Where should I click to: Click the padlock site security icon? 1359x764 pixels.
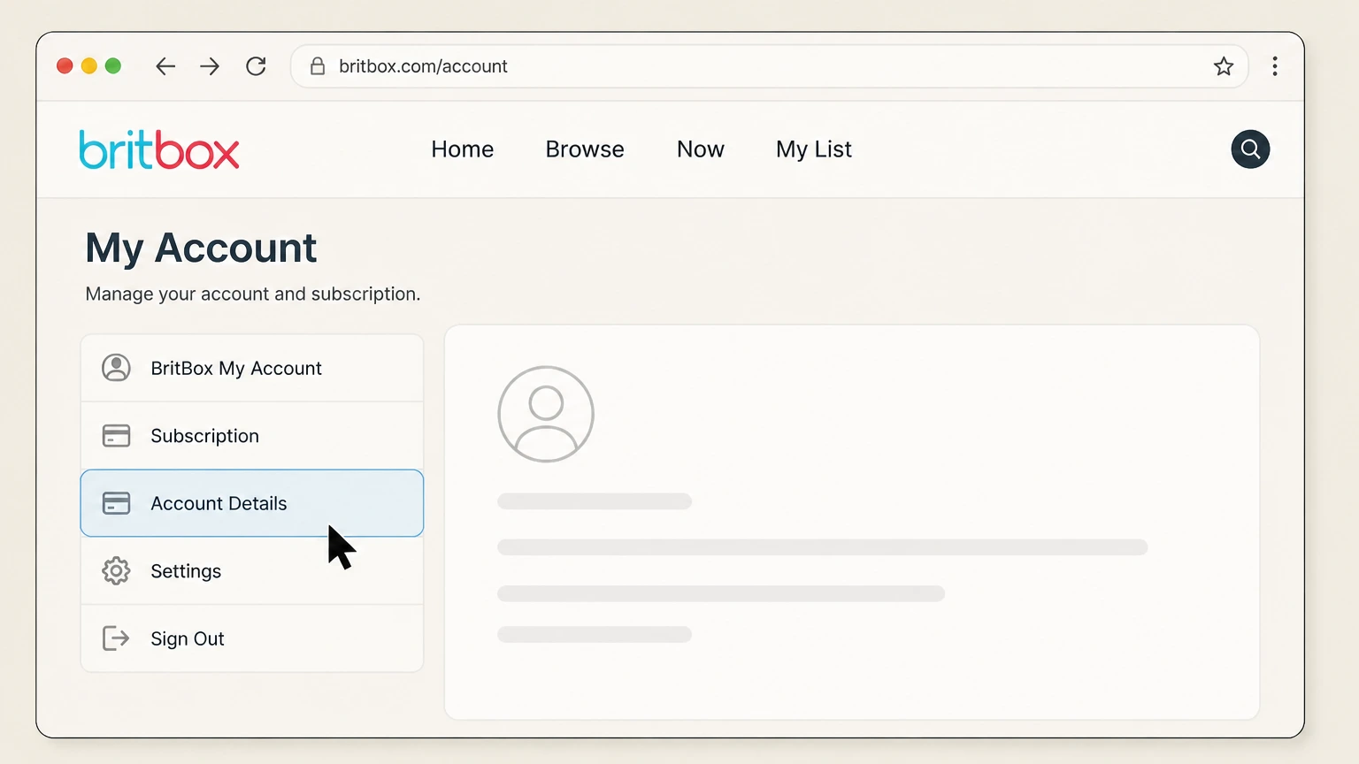[x=318, y=66]
